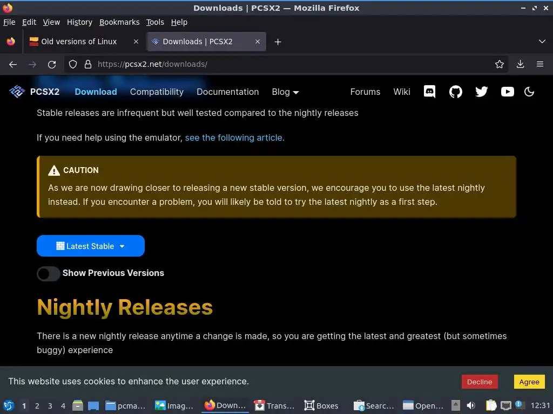Switch to workspace 2 in taskbar
Screen dimensions: 553x414
tap(37, 406)
